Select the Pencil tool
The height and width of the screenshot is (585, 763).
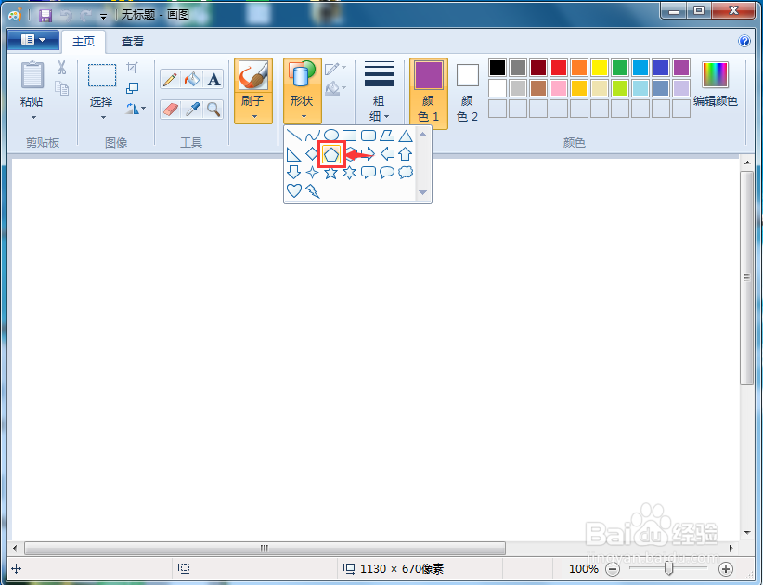170,79
